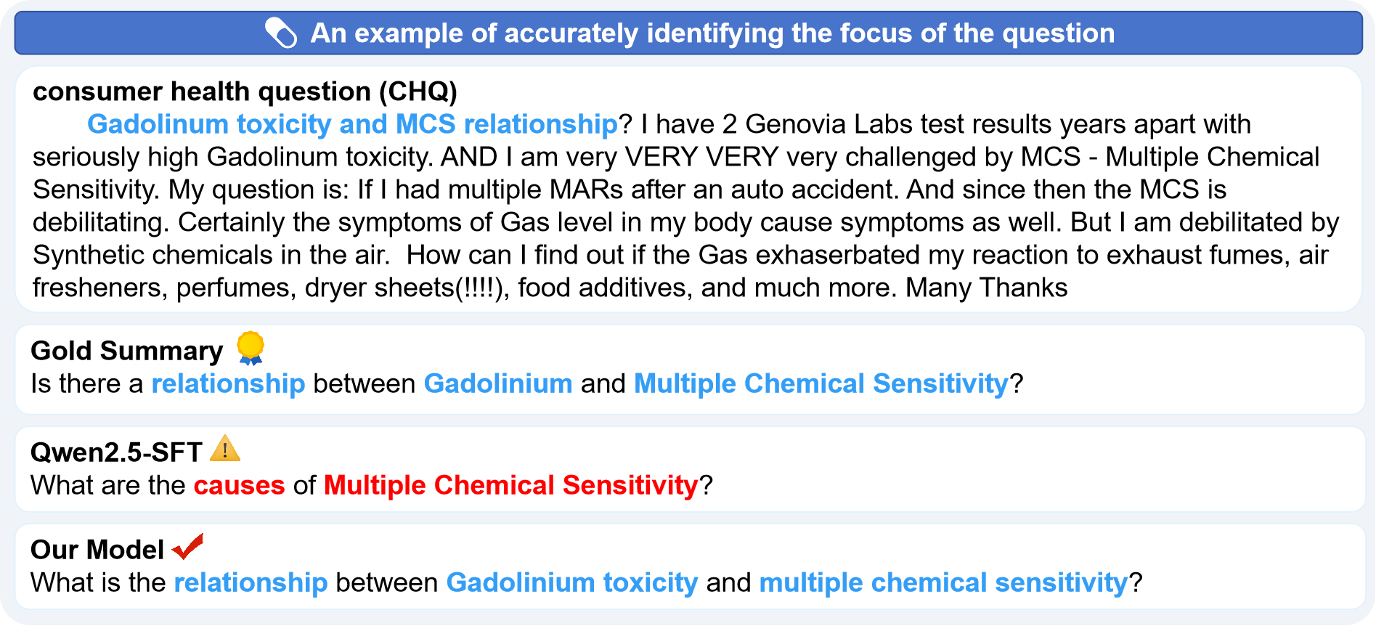The height and width of the screenshot is (626, 1376).
Task: Click the 'Gold Summary' heading
Action: pos(127,351)
